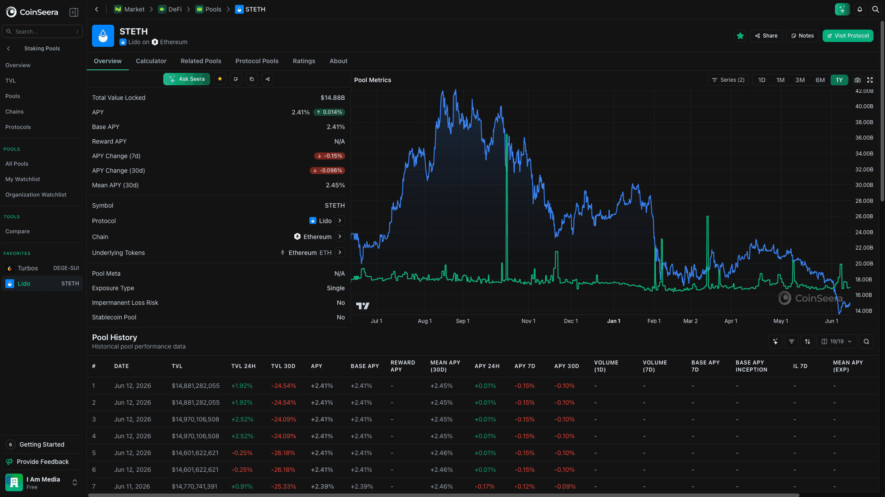Select the 3M chart range

(800, 80)
